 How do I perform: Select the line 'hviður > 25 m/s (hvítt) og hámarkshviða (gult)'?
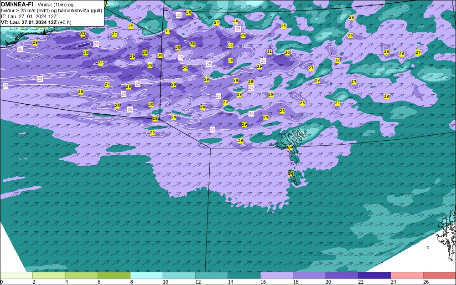tap(52, 10)
